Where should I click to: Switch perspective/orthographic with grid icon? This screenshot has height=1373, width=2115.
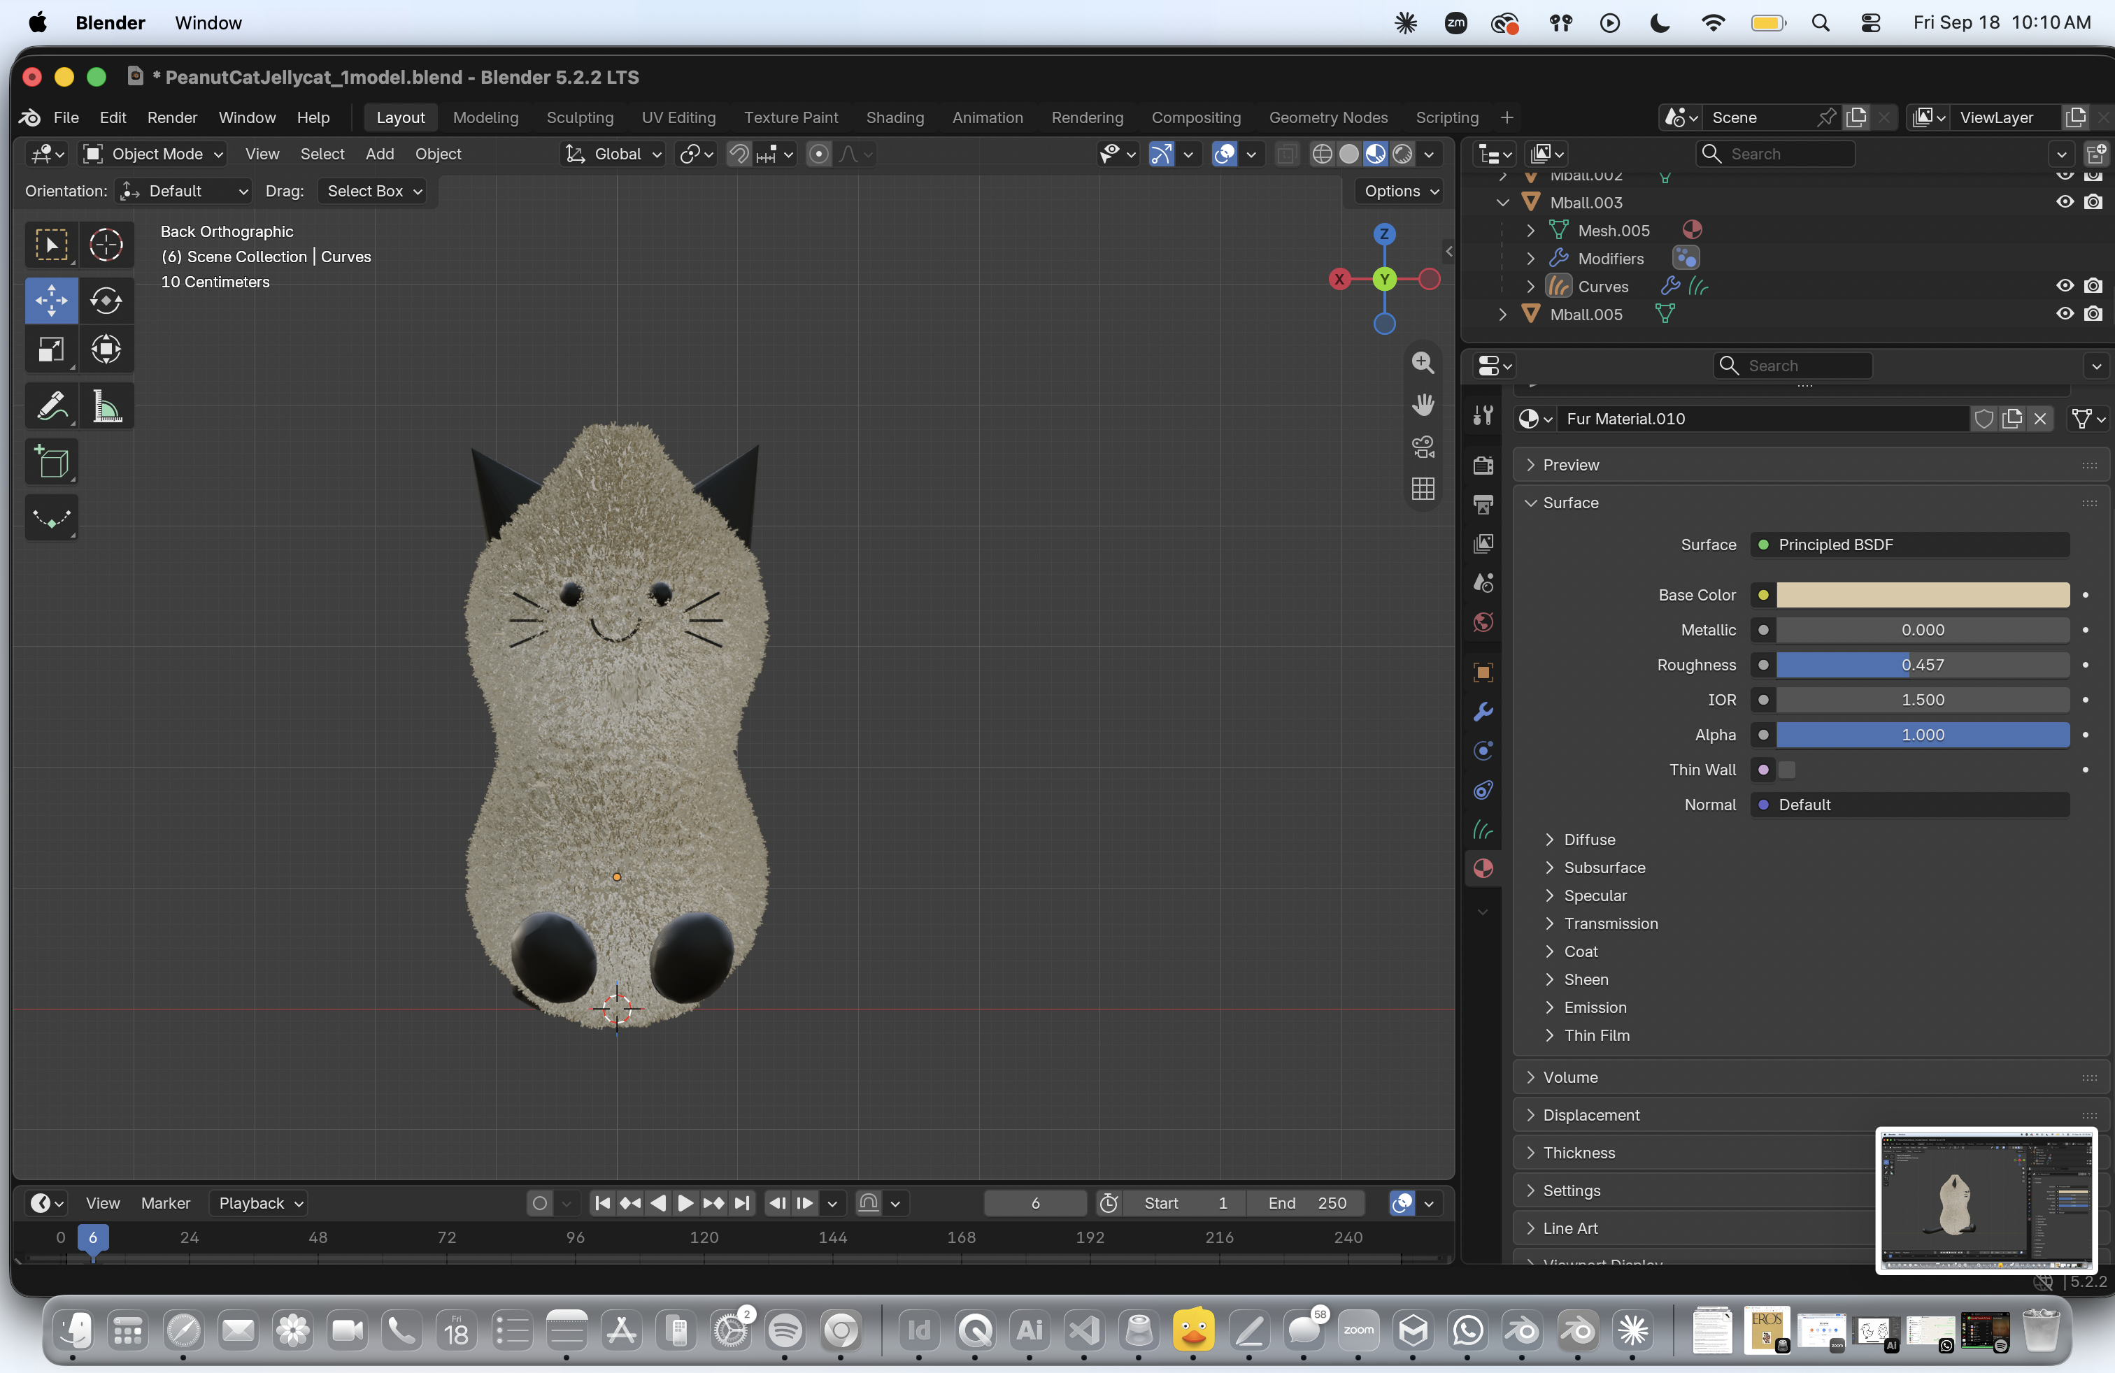(x=1423, y=489)
